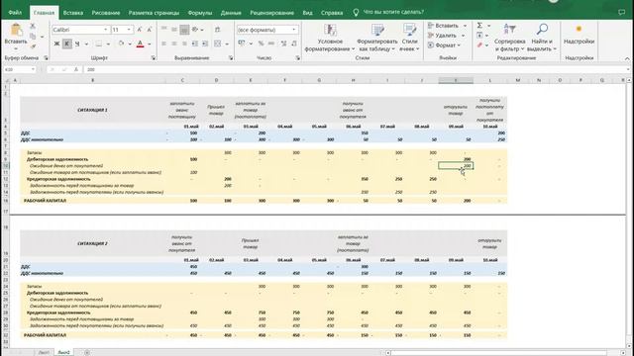This screenshot has height=356, width=634.
Task: Click the Удалить cells button
Action: tap(446, 36)
